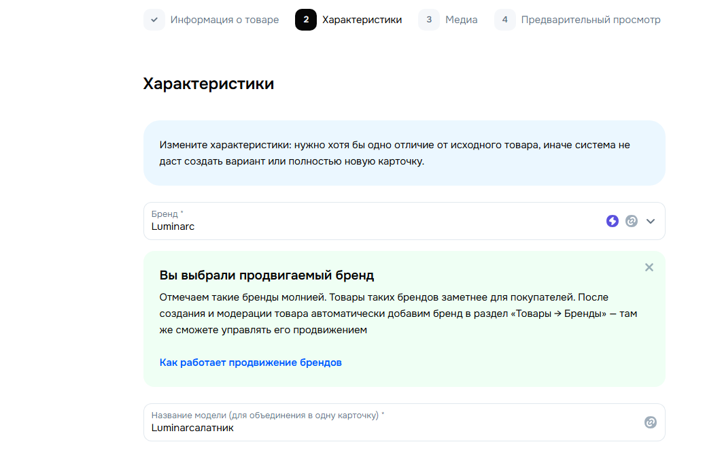Click the step 4 badge of Предварительный просмотр
Viewport: 705px width, 457px height.
click(504, 20)
